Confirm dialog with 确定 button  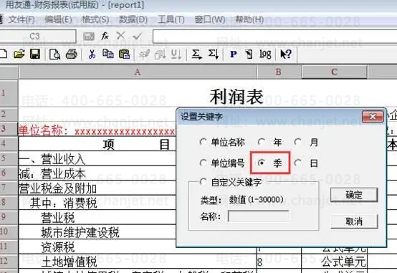click(354, 195)
